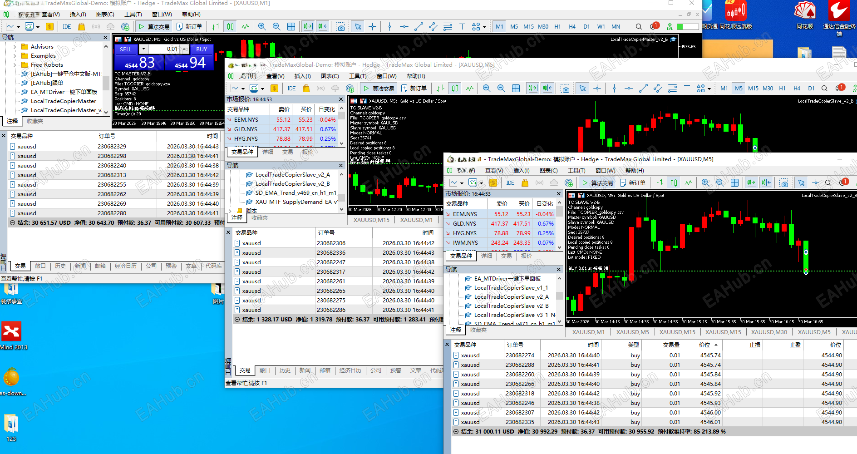Click the camera screenshot icon in the XAUUSD,M1 terminal
Screen dimensions: 857x454
click(340, 27)
